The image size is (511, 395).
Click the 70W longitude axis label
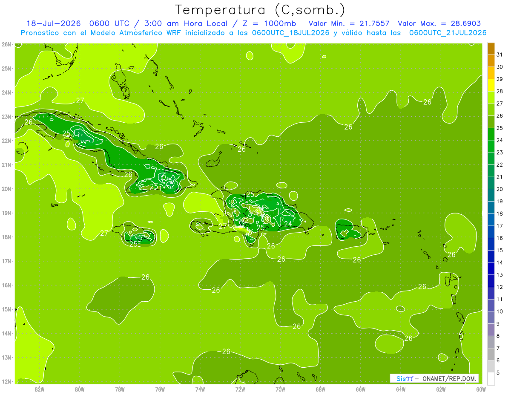[280, 389]
